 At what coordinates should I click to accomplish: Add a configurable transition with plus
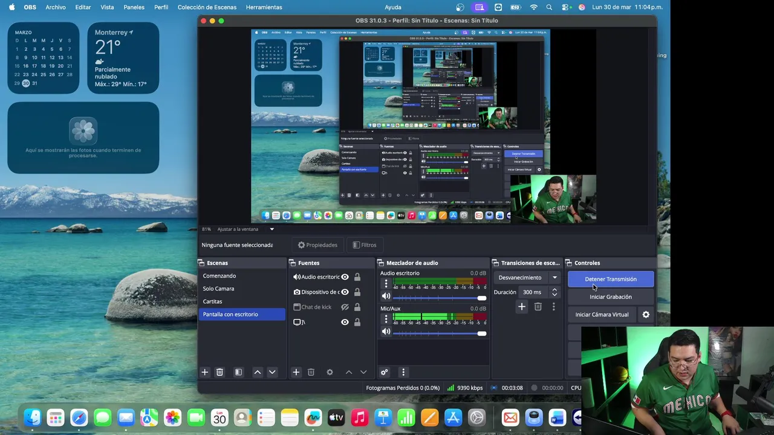(522, 307)
